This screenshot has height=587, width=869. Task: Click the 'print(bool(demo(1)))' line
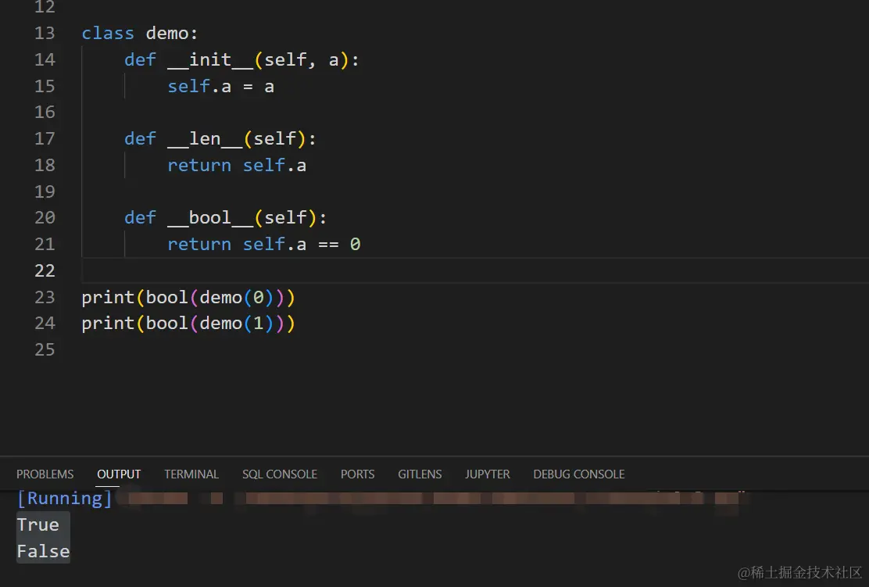[x=188, y=323]
